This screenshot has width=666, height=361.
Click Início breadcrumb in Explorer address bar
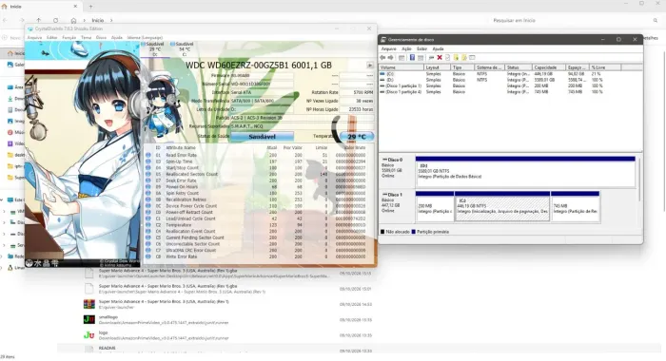coord(98,20)
